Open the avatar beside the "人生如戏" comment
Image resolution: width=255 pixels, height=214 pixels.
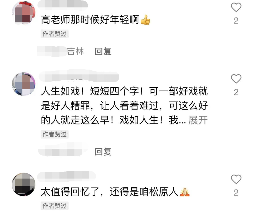[24, 84]
